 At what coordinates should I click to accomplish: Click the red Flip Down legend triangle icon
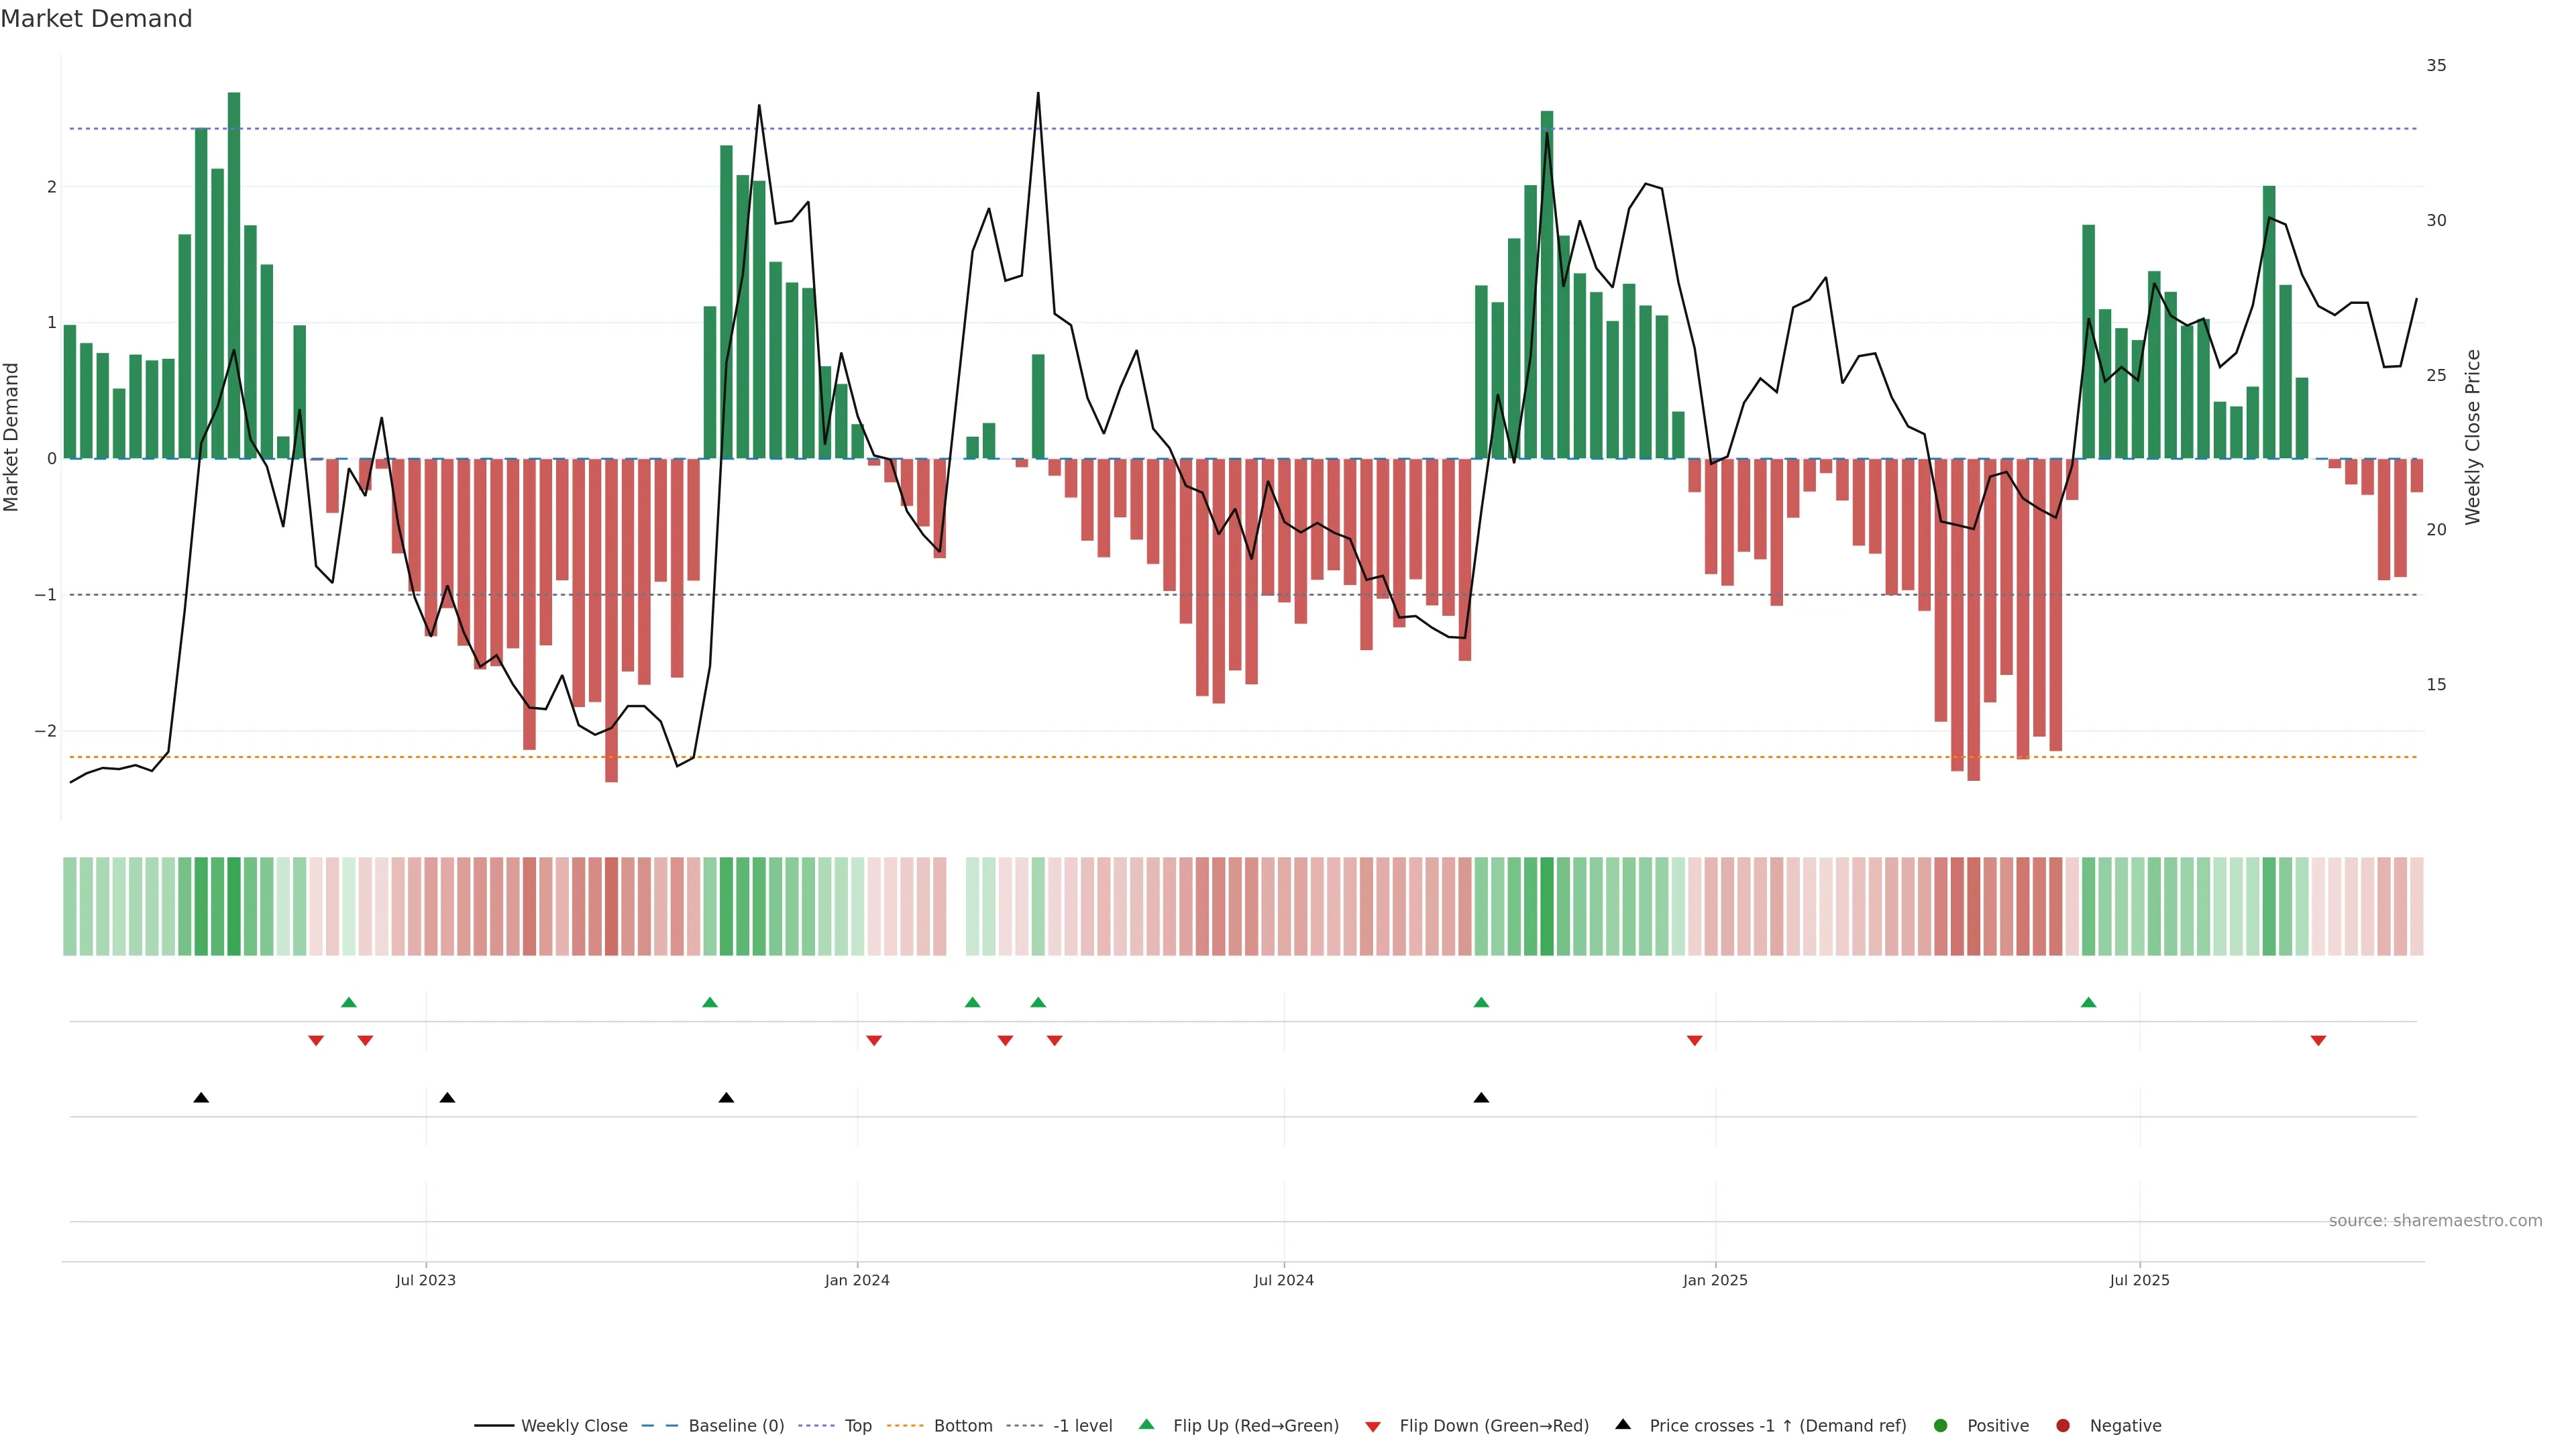(1373, 1426)
